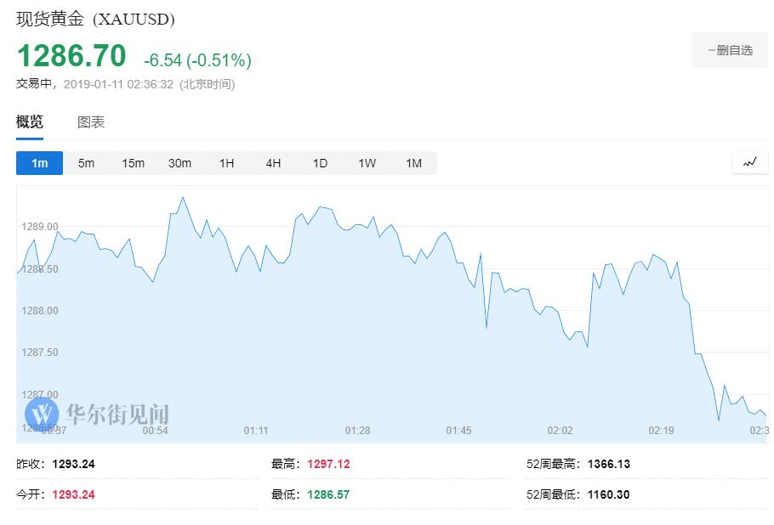The image size is (774, 525).
Task: Click the 1286.70 current price
Action: tap(71, 56)
